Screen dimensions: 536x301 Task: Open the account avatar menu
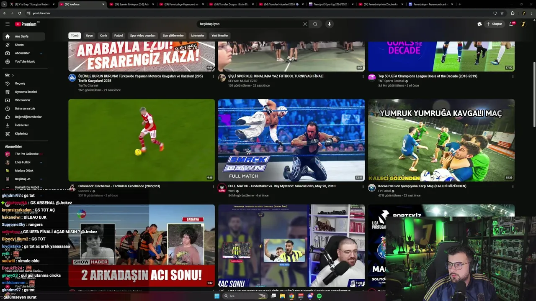click(x=523, y=24)
